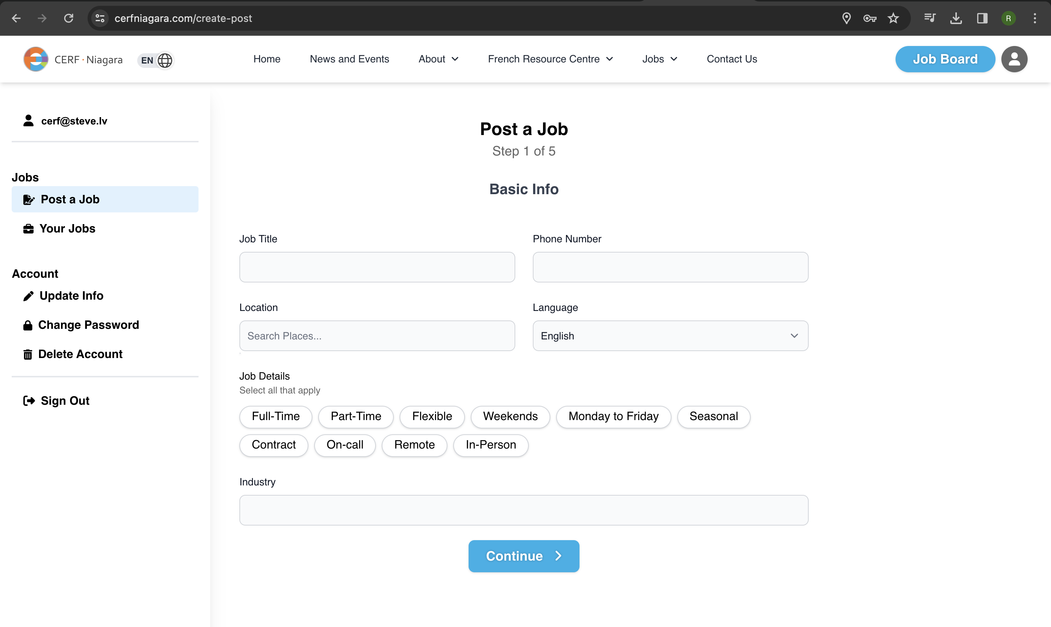The image size is (1051, 627).
Task: Open Your Jobs in the sidebar
Action: click(67, 228)
